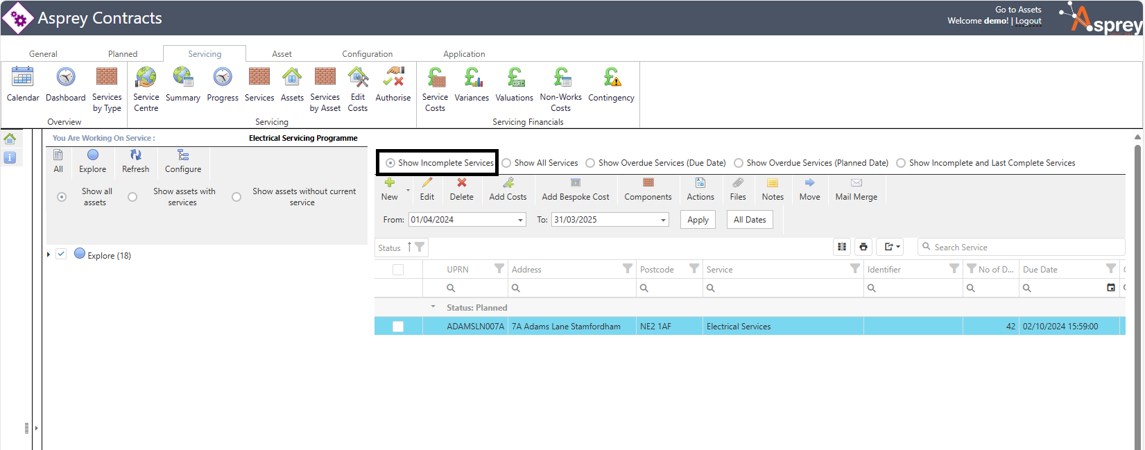Screen dimensions: 1145x450
Task: Click the Apply date filter button
Action: [698, 220]
